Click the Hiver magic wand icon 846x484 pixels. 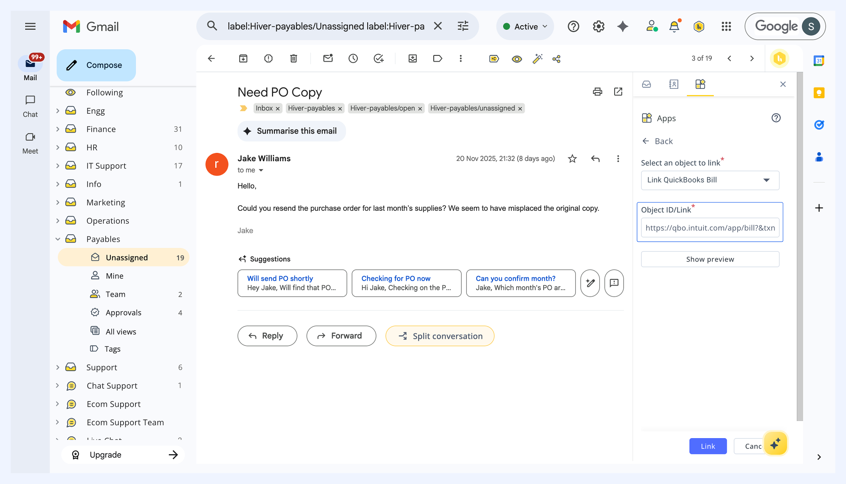[537, 59]
